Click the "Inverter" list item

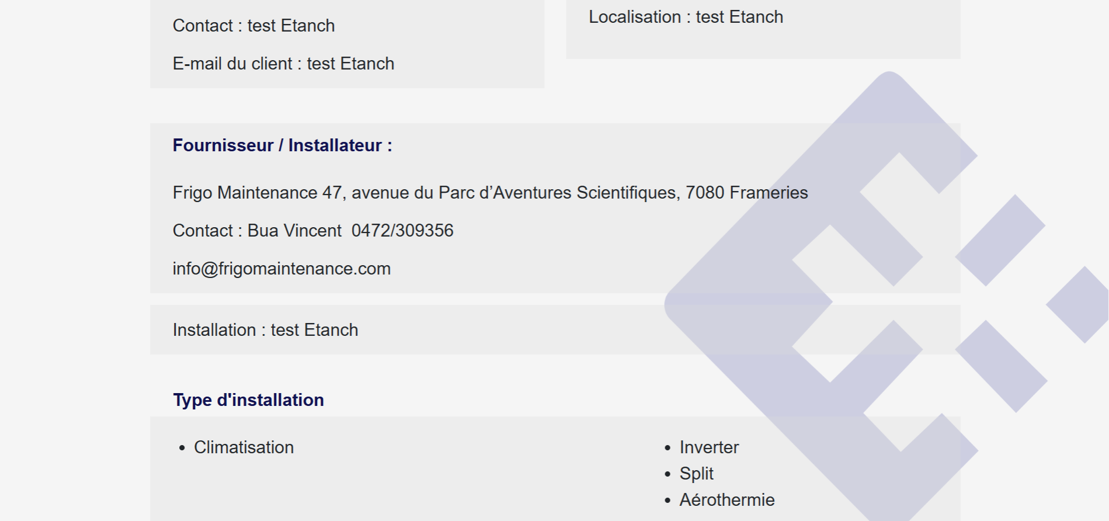point(709,447)
